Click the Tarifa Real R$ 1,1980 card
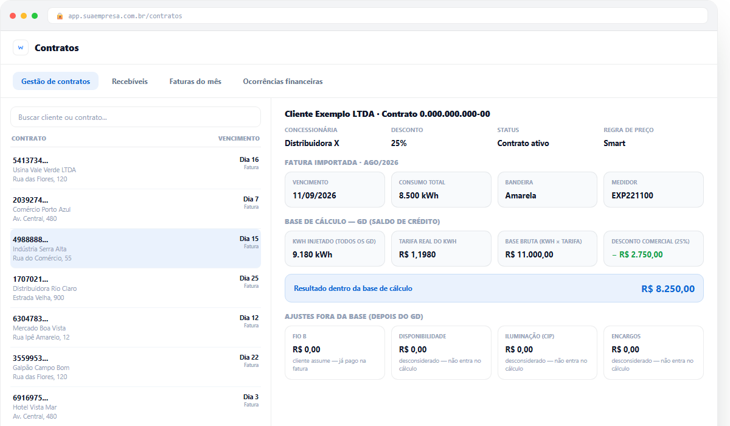 441,248
